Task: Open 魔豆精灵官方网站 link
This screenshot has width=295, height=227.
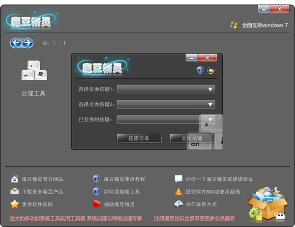Action: point(42,179)
